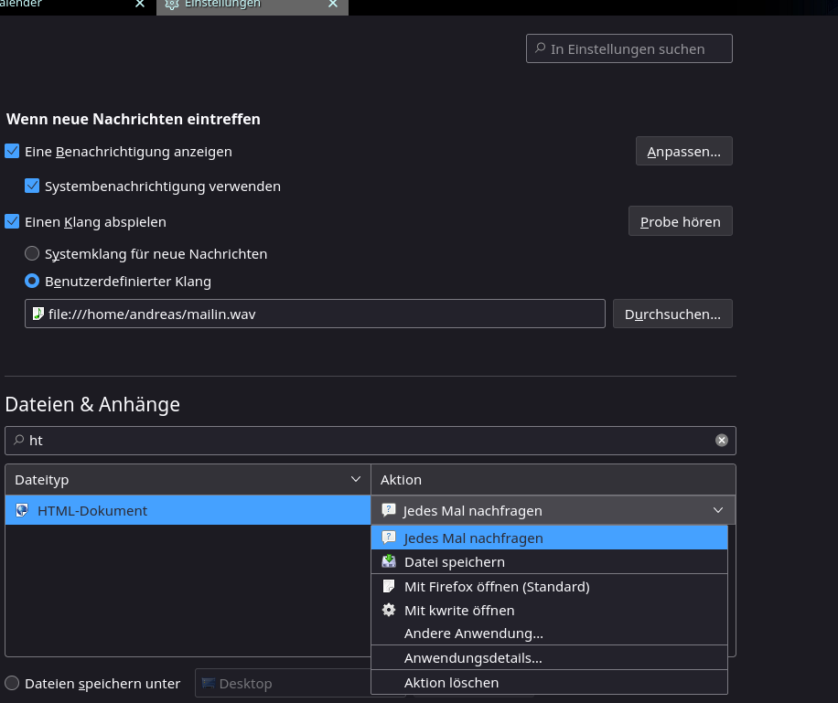Click the Probe hören button
Screen dimensions: 838x703
pyautogui.click(x=680, y=221)
